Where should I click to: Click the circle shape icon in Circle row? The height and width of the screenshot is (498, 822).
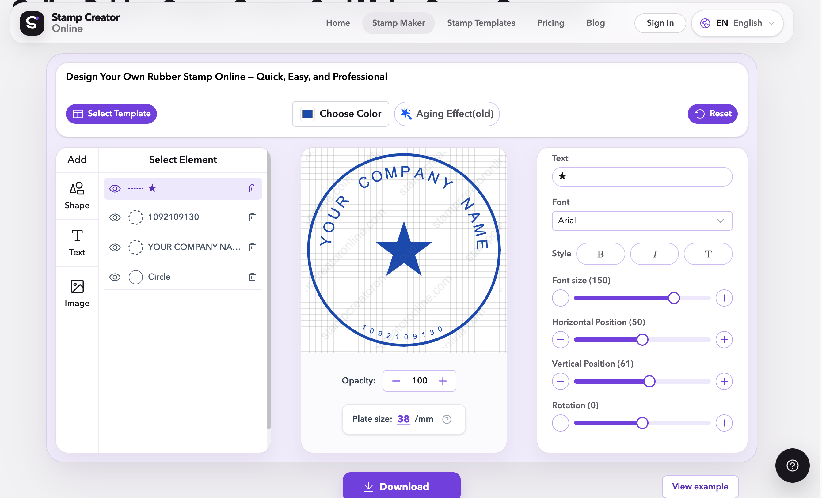(135, 277)
